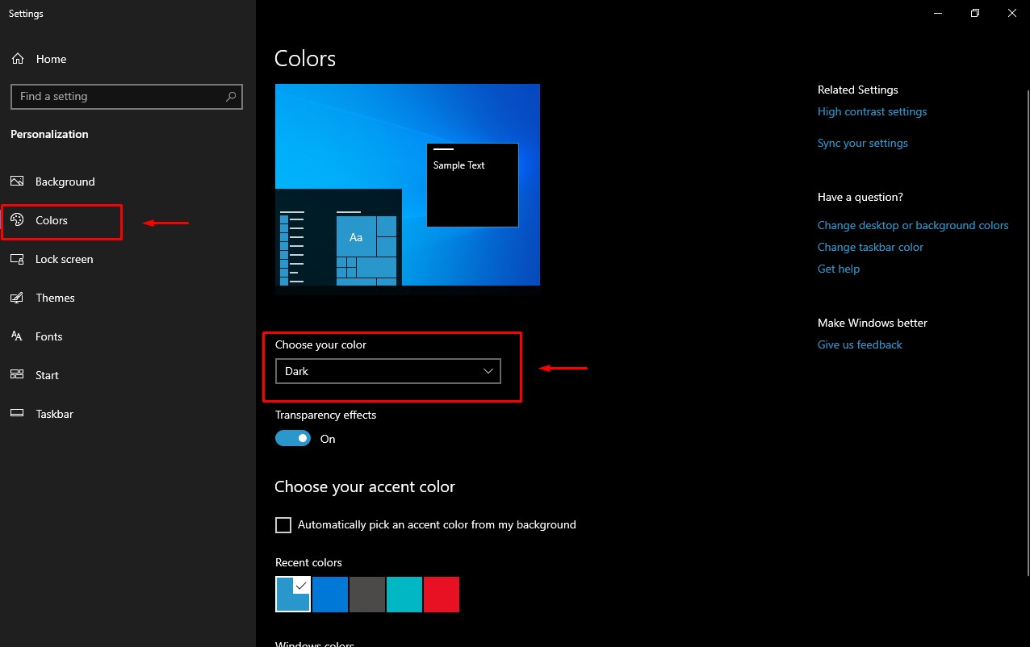Click the Home icon in sidebar

click(17, 58)
